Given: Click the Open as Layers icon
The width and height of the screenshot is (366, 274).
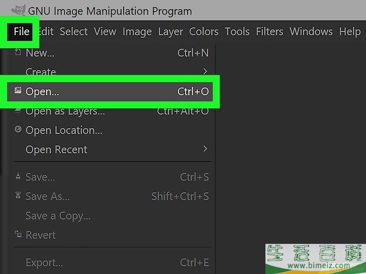Looking at the screenshot, I should pos(18,110).
